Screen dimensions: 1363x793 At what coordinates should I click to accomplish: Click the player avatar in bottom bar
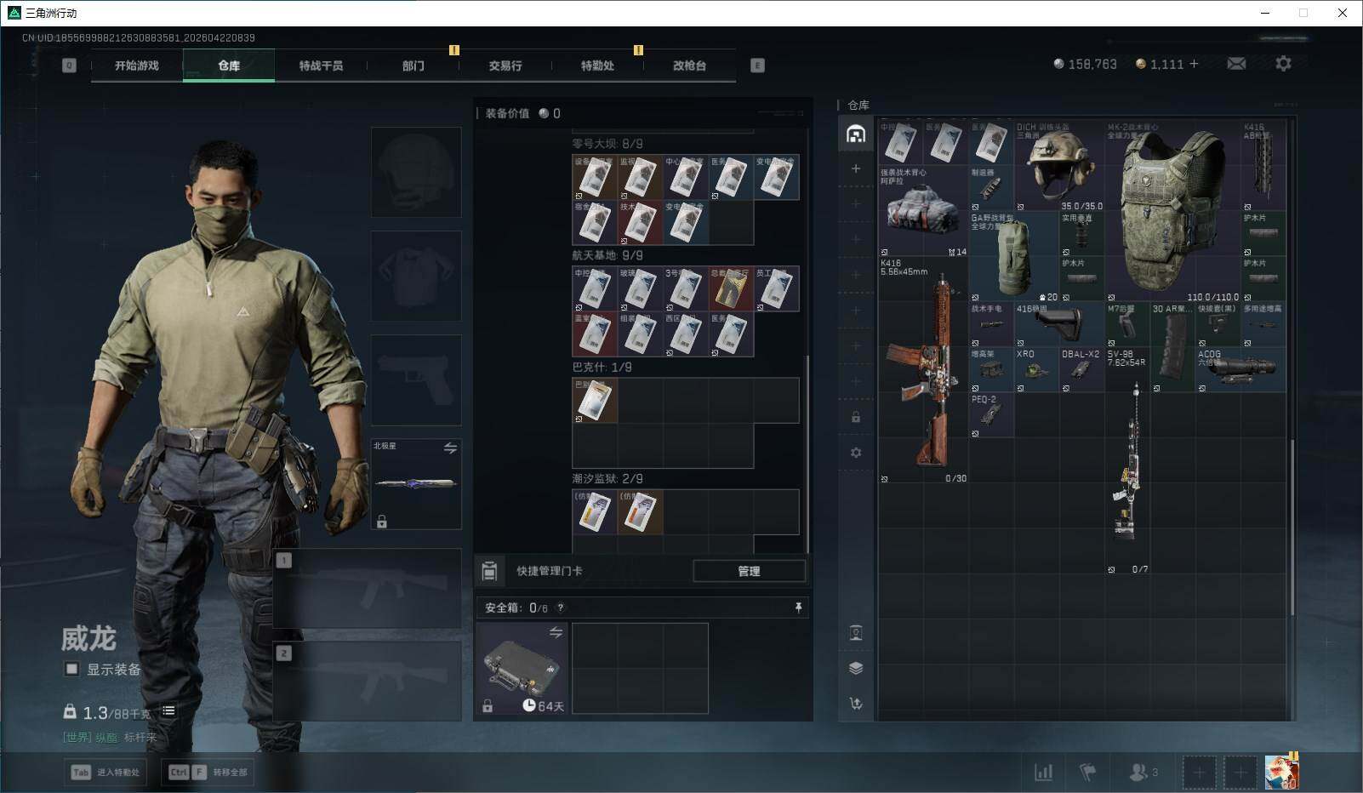[1281, 772]
